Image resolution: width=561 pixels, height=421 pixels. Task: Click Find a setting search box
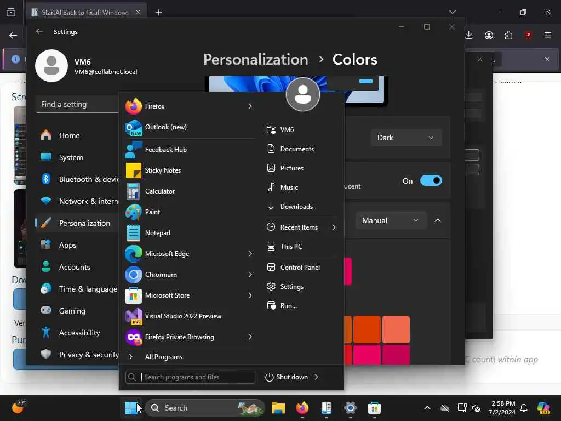pos(77,105)
